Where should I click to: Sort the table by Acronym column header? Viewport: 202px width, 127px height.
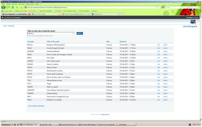[31, 42]
